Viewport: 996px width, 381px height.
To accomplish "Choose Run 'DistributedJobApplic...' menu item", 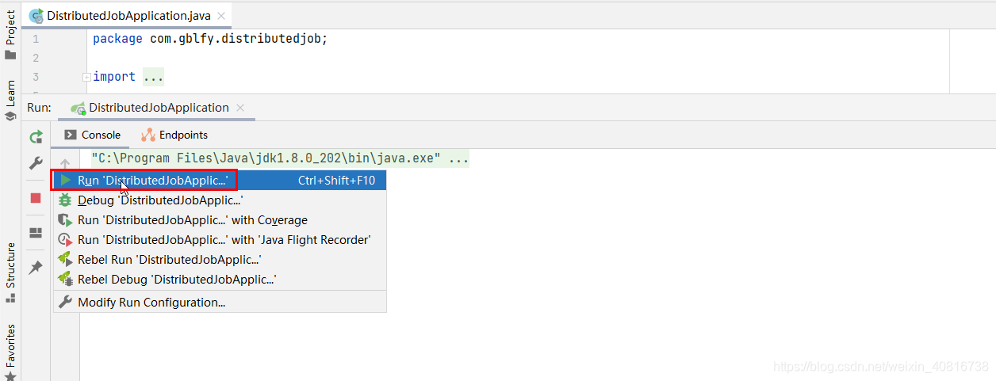I will (x=220, y=181).
